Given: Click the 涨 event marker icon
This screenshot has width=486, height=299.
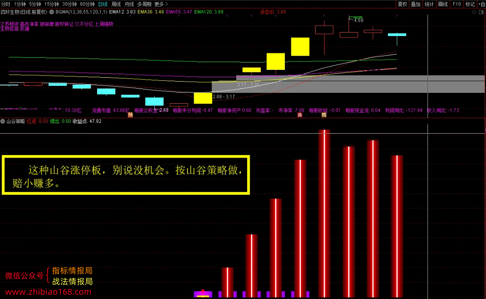Looking at the screenshot, I should [300, 115].
